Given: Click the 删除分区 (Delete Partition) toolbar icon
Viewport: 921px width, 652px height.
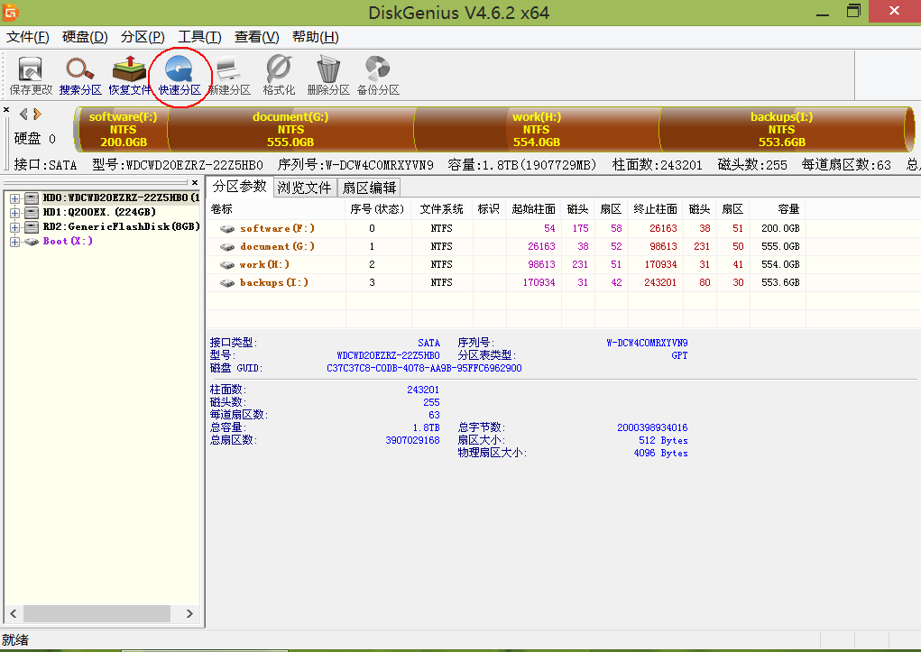Looking at the screenshot, I should 328,75.
